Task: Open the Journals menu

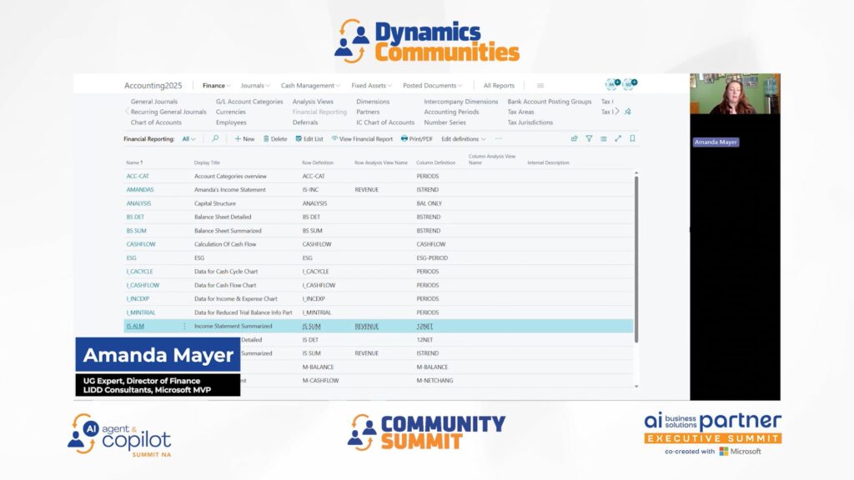Action: point(255,86)
